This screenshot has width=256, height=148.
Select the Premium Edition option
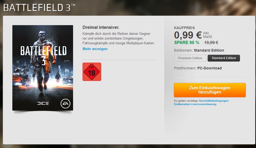point(190,58)
